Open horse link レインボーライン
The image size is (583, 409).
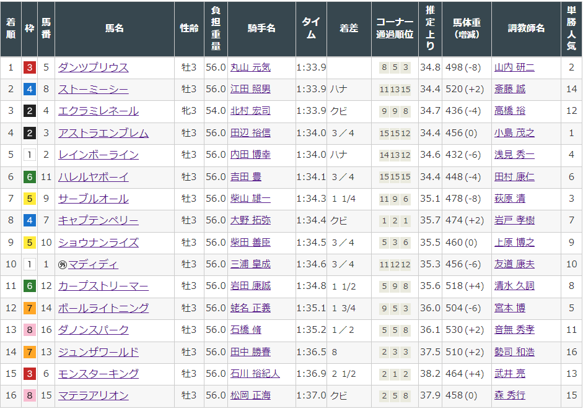coord(98,155)
